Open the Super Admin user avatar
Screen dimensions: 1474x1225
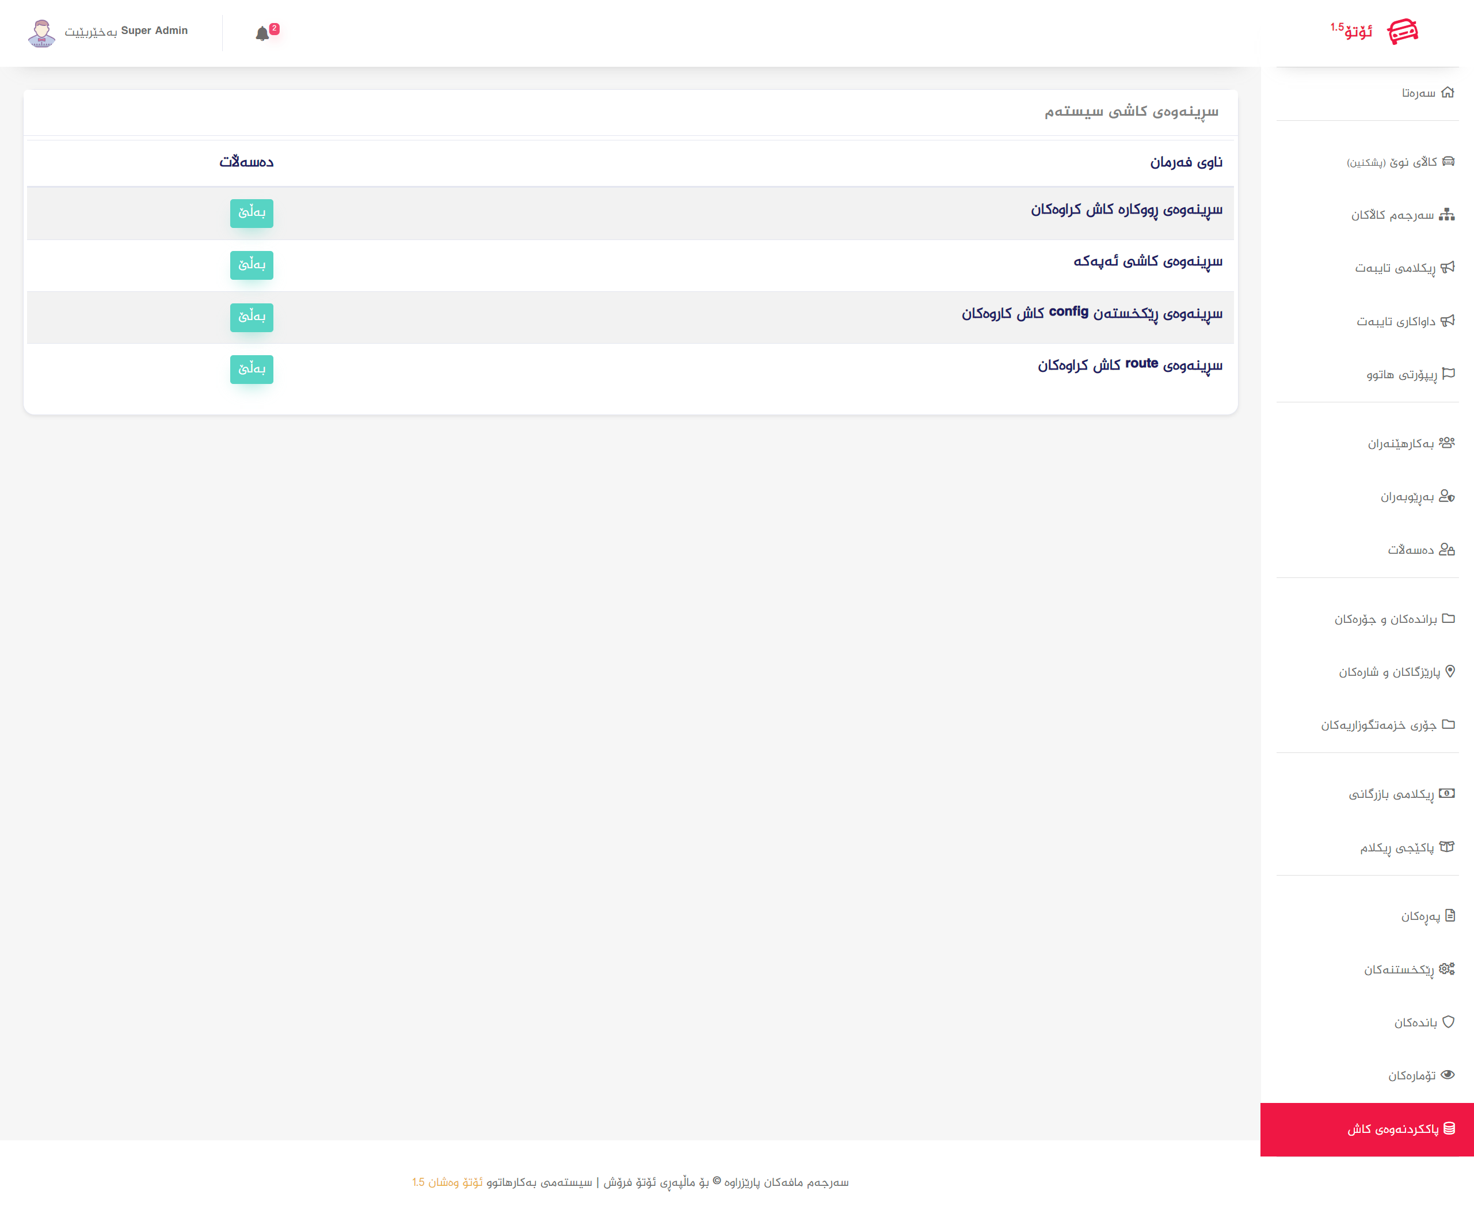(41, 33)
